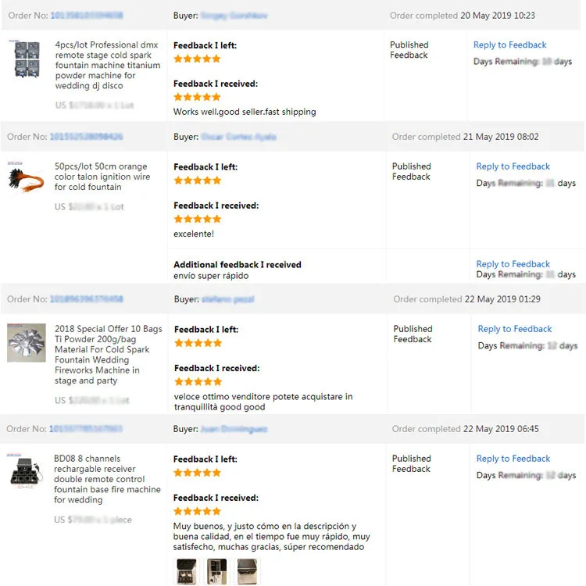The image size is (586, 586).
Task: Reply to the additional "envío super rápido" feedback
Action: click(x=513, y=264)
